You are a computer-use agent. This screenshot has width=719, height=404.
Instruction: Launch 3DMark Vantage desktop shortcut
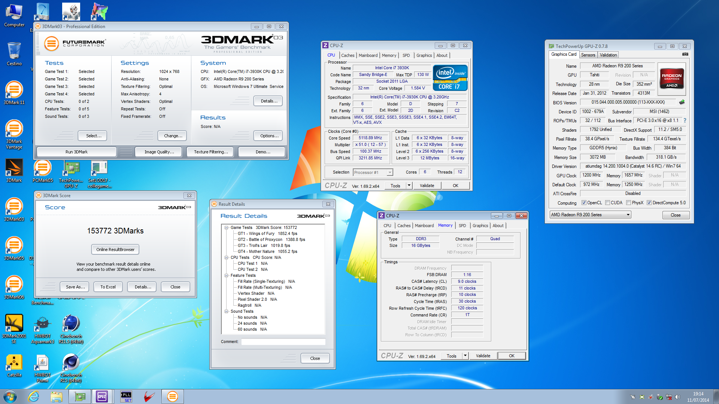pyautogui.click(x=14, y=134)
